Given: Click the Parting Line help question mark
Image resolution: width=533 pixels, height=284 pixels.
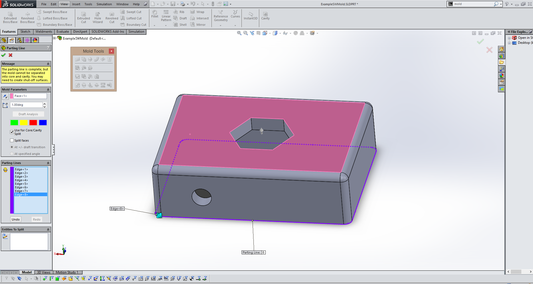Looking at the screenshot, I should 48,48.
